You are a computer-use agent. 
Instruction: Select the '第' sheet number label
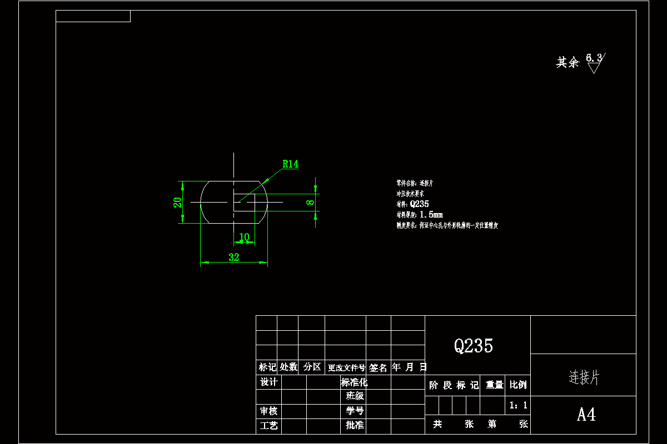pos(492,424)
